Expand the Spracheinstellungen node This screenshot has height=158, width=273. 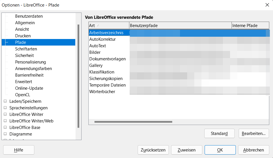[x=5, y=108]
